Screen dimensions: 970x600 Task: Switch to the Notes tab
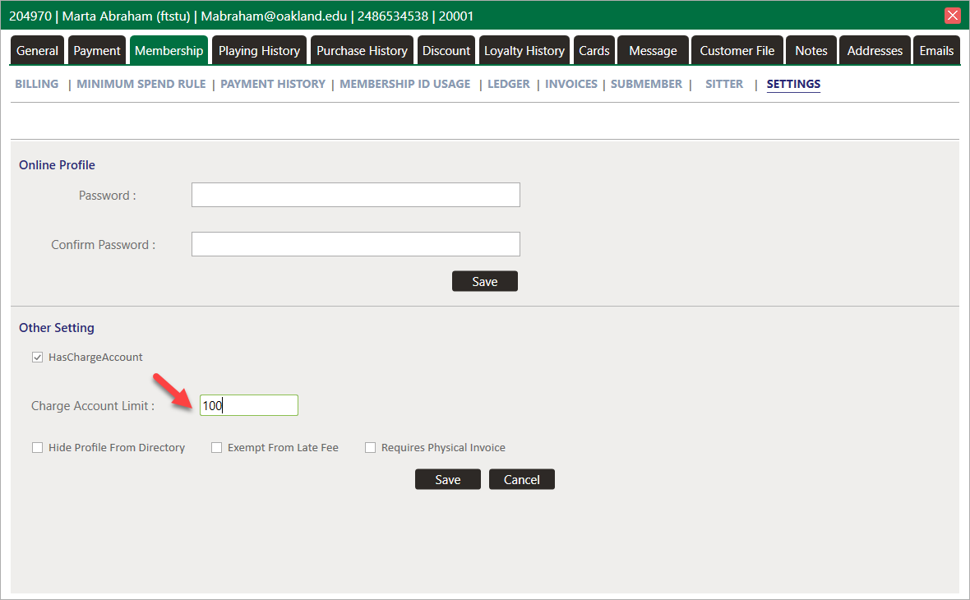pos(811,51)
